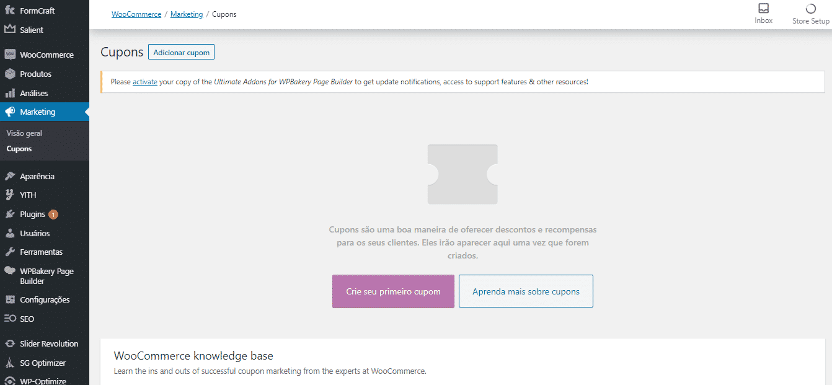Click the FormCraft sidebar icon
Viewport: 832px width, 385px height.
[10, 11]
